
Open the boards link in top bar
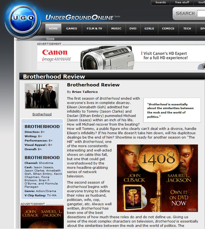click(161, 2)
